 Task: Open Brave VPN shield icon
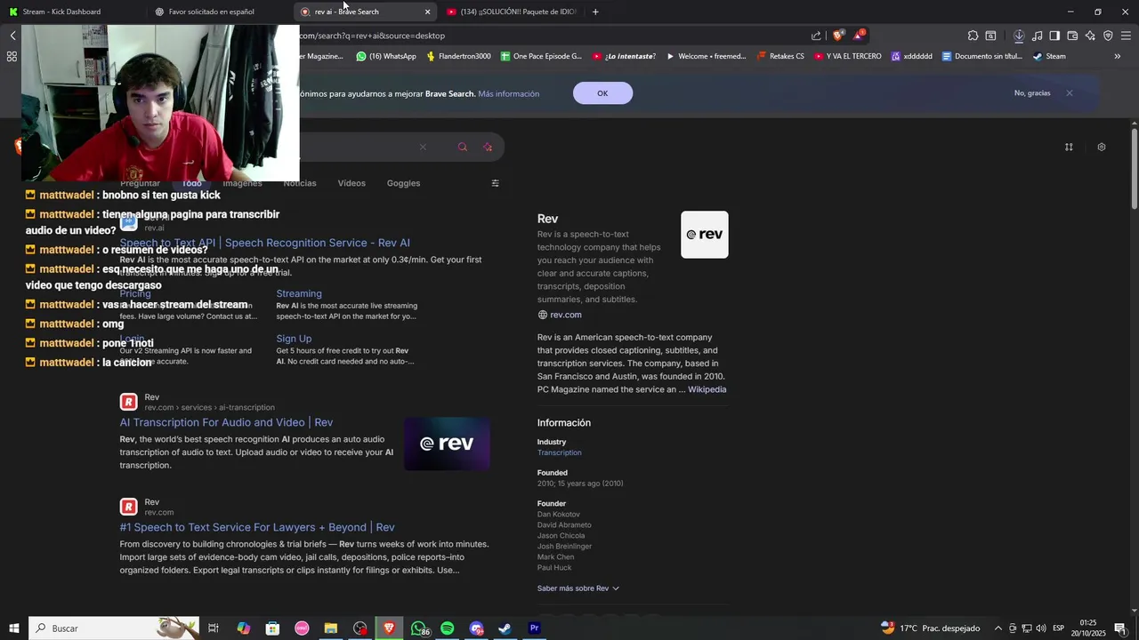point(1108,36)
